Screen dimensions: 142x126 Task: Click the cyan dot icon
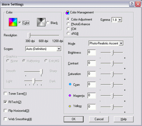(70, 84)
